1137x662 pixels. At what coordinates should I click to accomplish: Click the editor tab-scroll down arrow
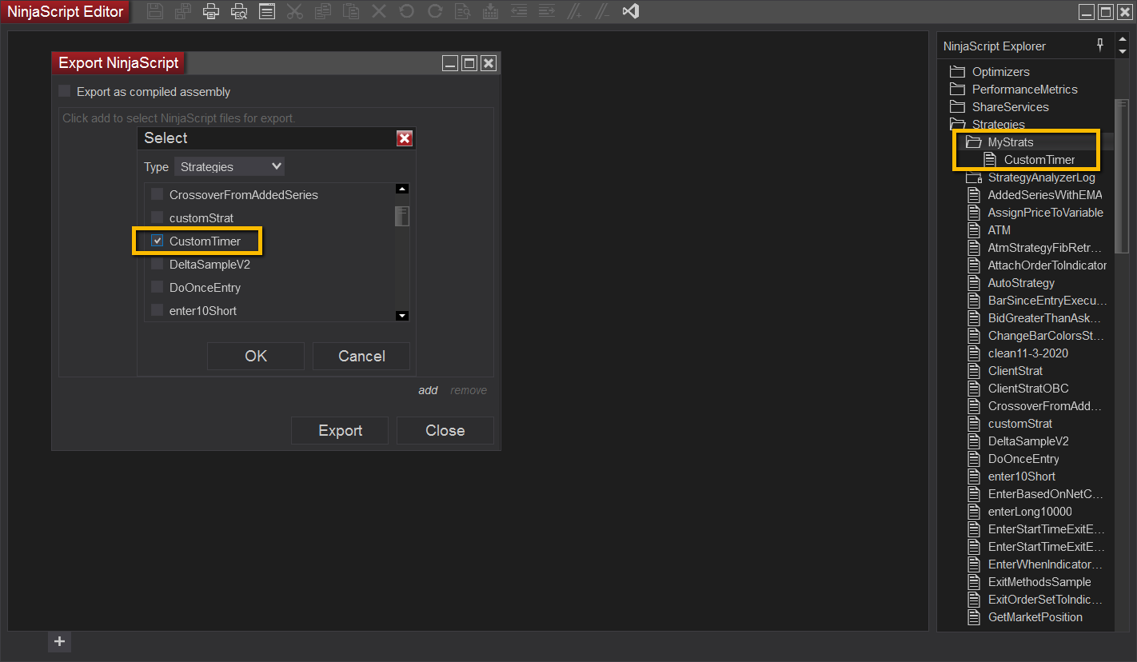tap(1123, 52)
